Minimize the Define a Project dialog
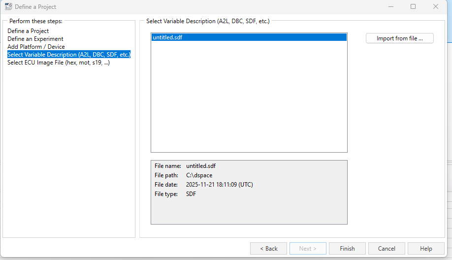Viewport: 452px width, 260px height. [x=390, y=6]
